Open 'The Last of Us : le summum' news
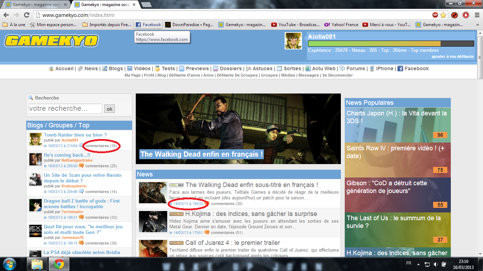The height and width of the screenshot is (271, 483). pyautogui.click(x=398, y=230)
